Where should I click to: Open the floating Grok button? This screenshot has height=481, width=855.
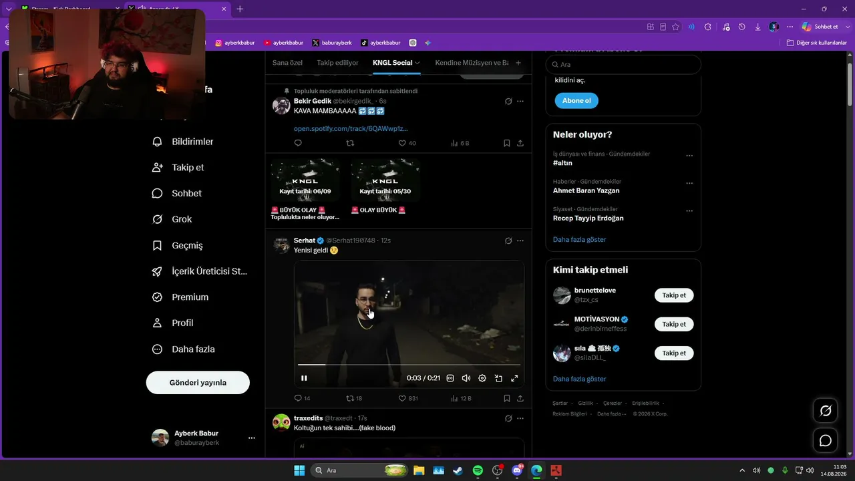click(826, 410)
